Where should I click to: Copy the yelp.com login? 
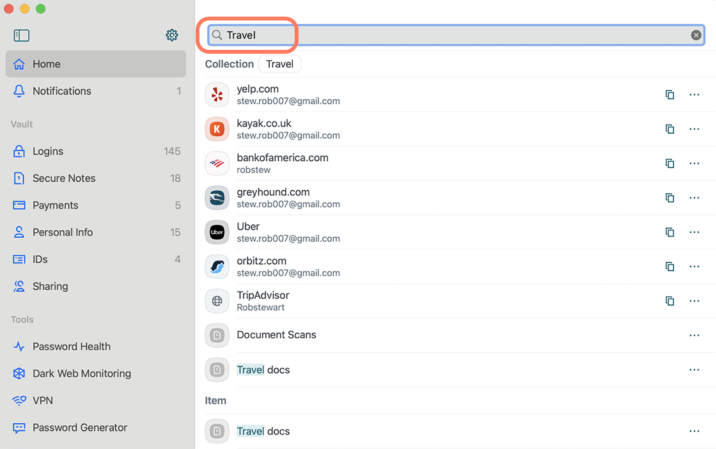[669, 95]
